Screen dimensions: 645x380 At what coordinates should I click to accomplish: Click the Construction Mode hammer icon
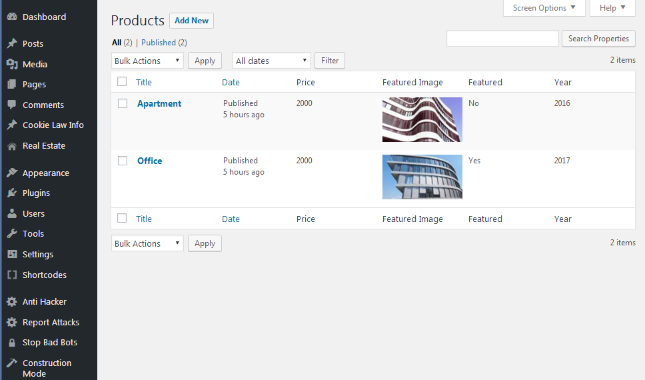click(x=12, y=363)
